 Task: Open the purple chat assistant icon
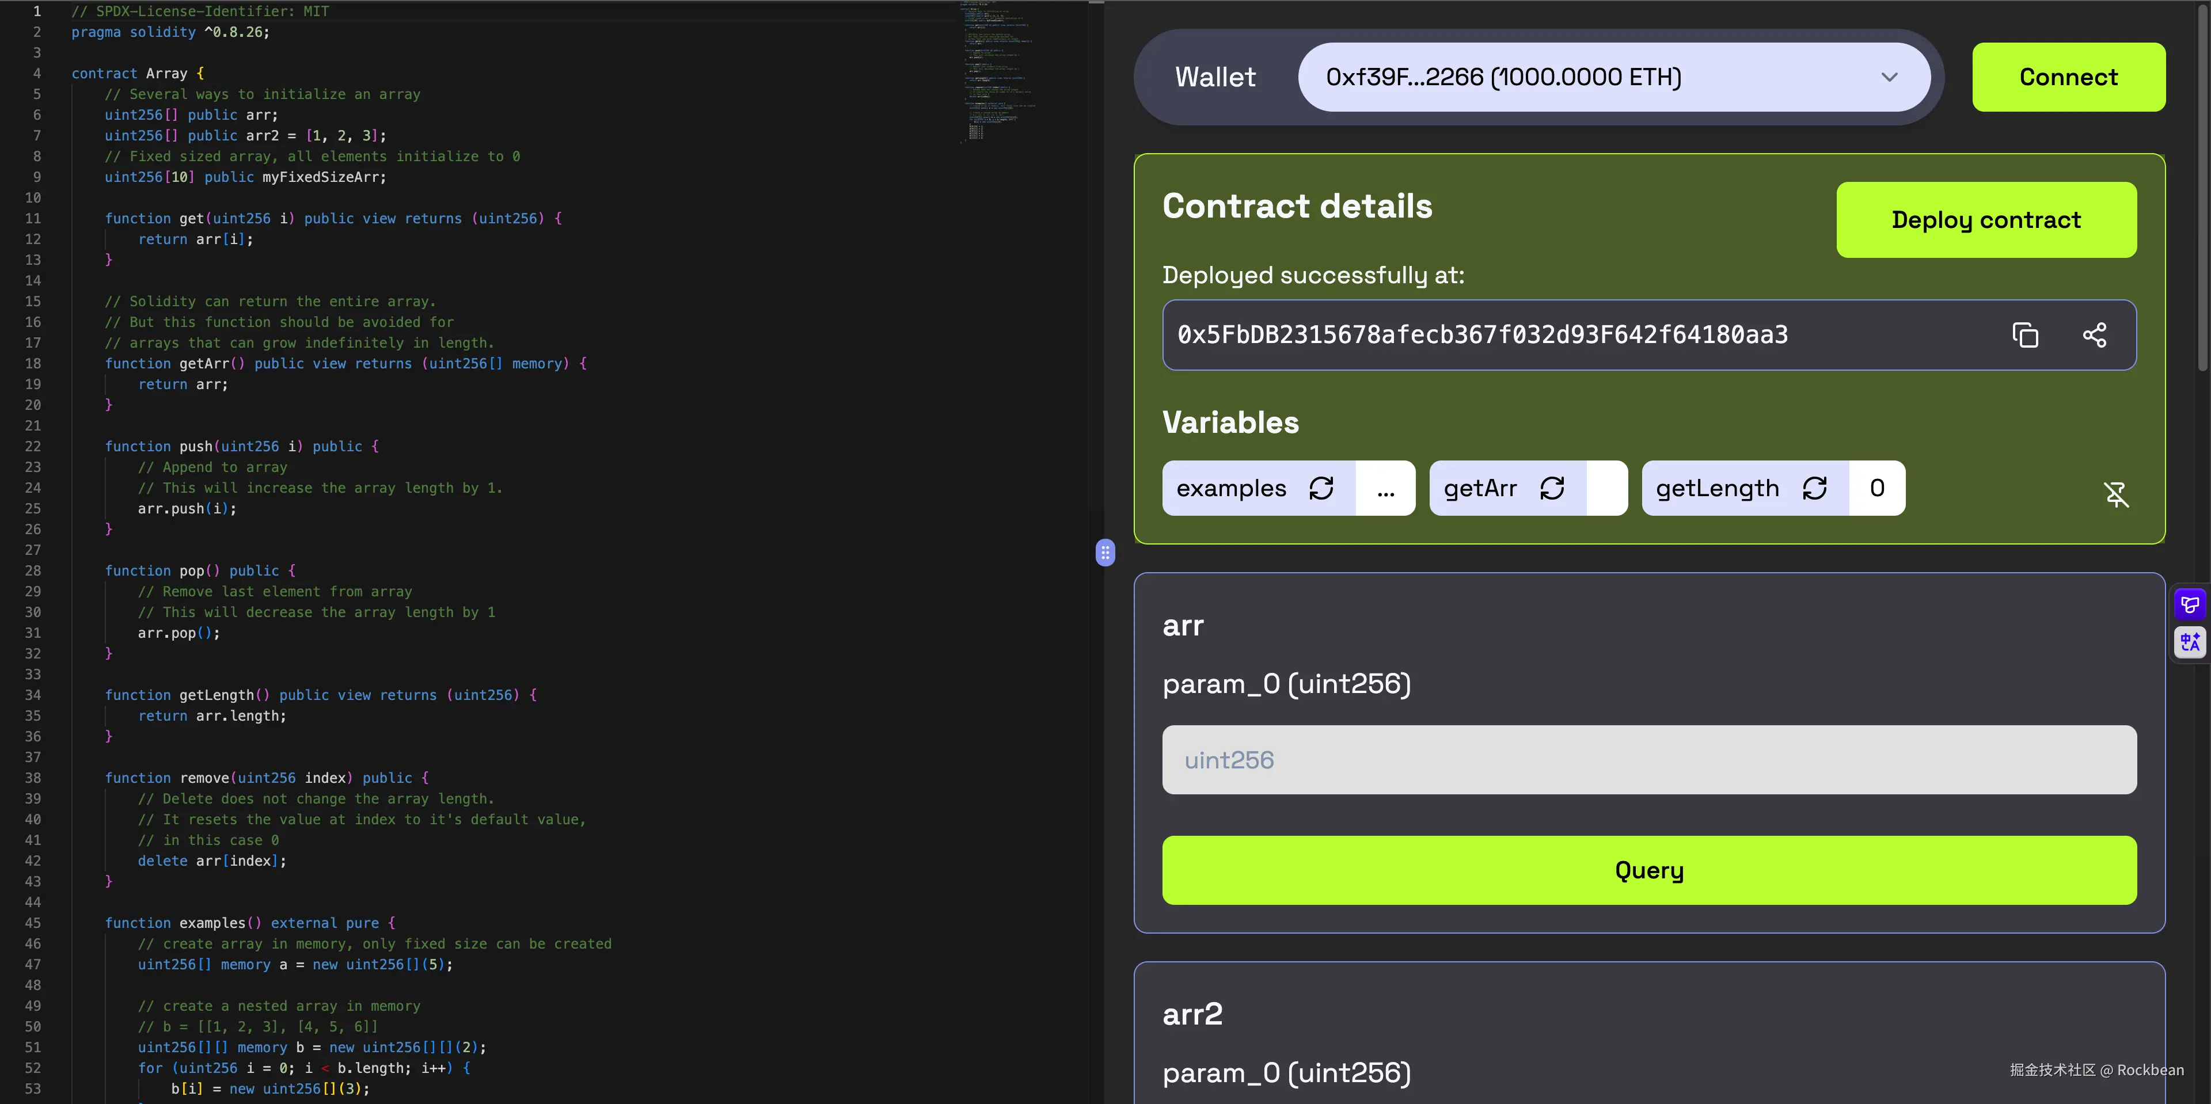point(2190,605)
